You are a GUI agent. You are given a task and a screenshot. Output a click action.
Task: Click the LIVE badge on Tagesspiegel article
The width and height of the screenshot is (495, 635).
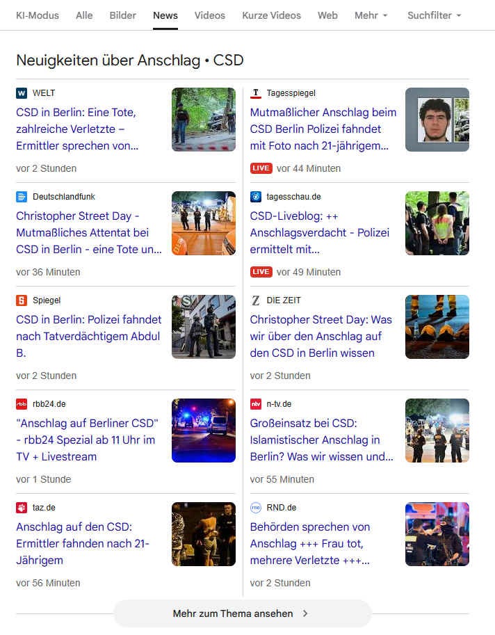(x=261, y=168)
